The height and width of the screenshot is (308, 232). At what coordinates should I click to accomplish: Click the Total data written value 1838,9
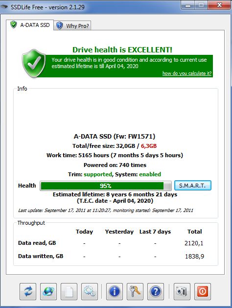tap(194, 256)
